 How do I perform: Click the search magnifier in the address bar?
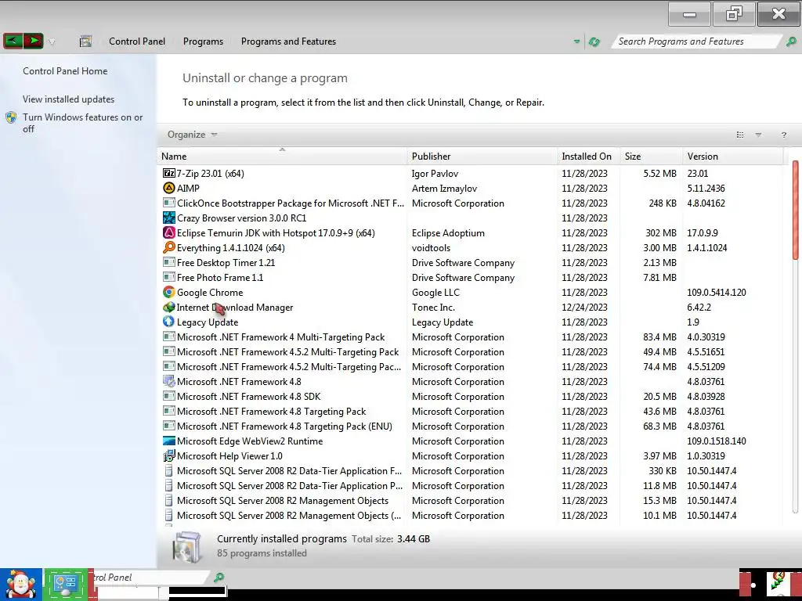pos(791,41)
